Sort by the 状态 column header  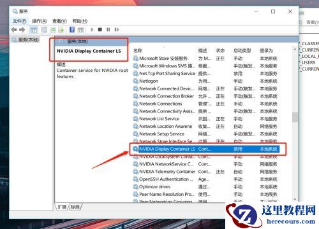pos(220,50)
